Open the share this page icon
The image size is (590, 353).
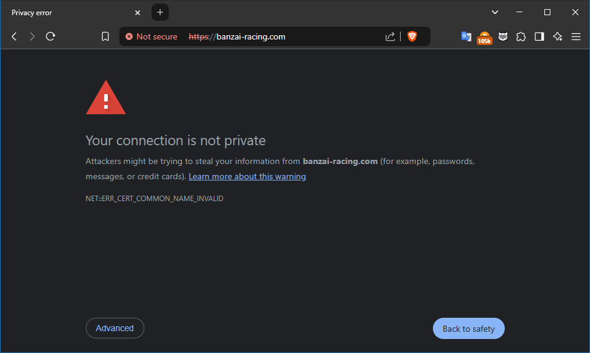tap(390, 36)
